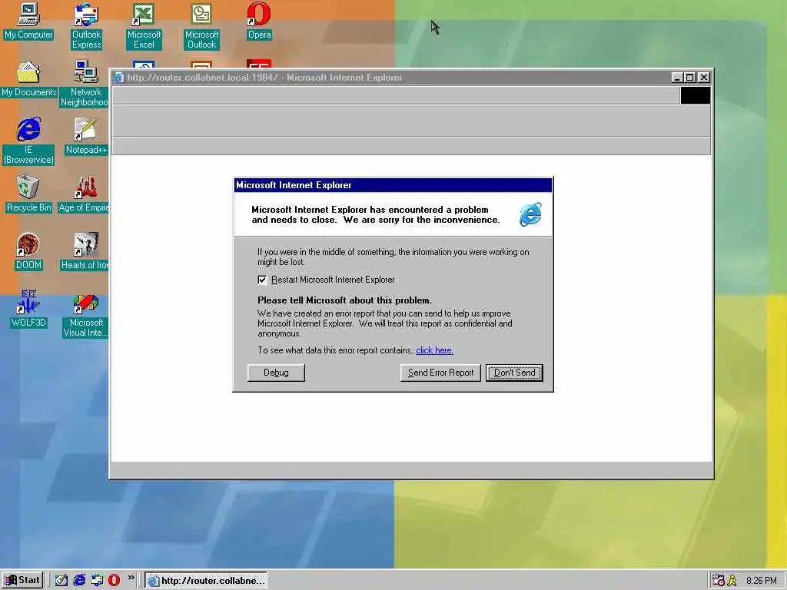Click the Don't Send button
The image size is (787, 590).
coord(514,373)
